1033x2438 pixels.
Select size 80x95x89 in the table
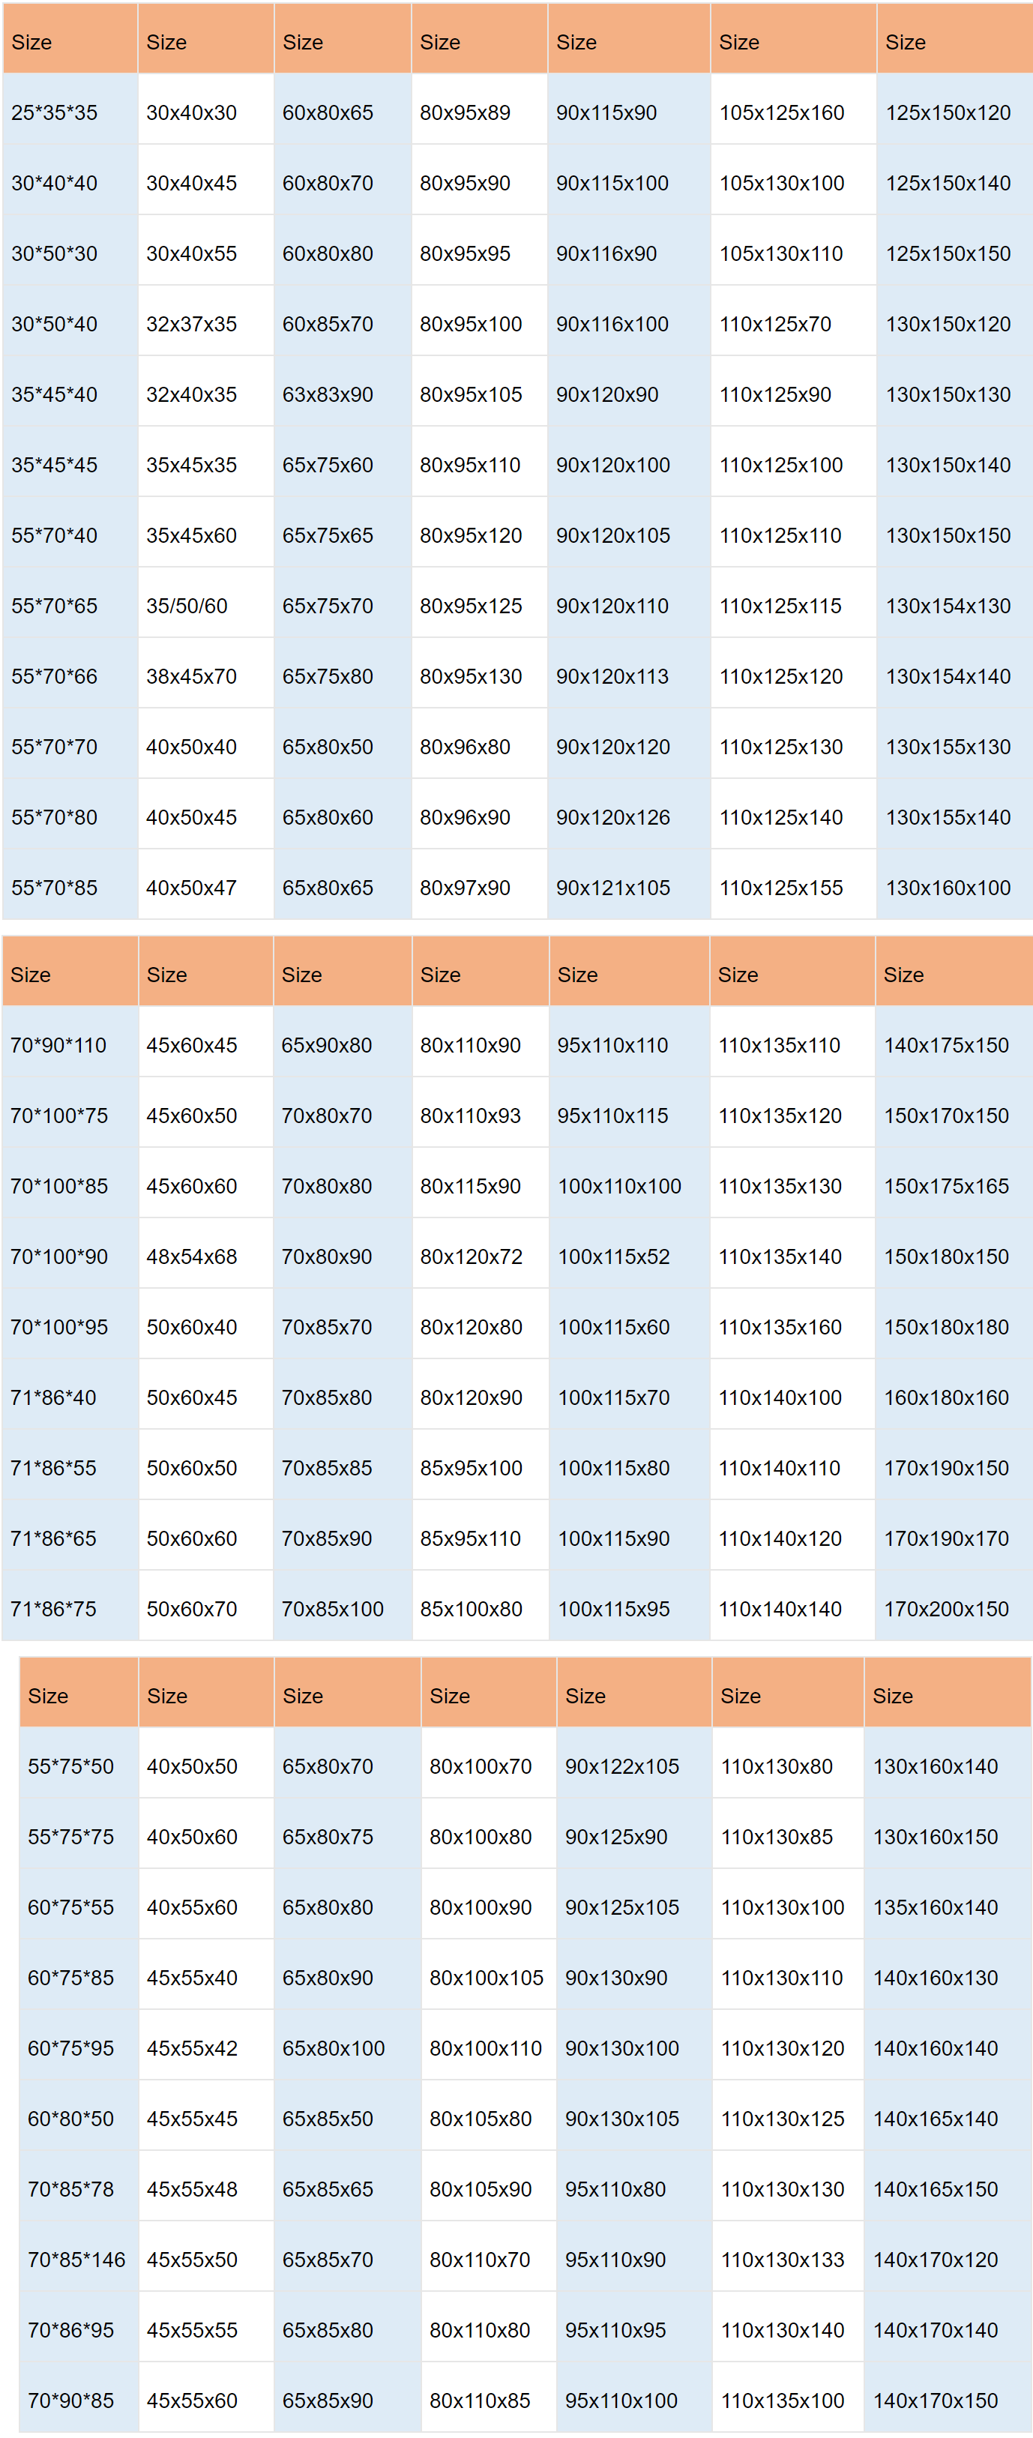click(x=465, y=112)
